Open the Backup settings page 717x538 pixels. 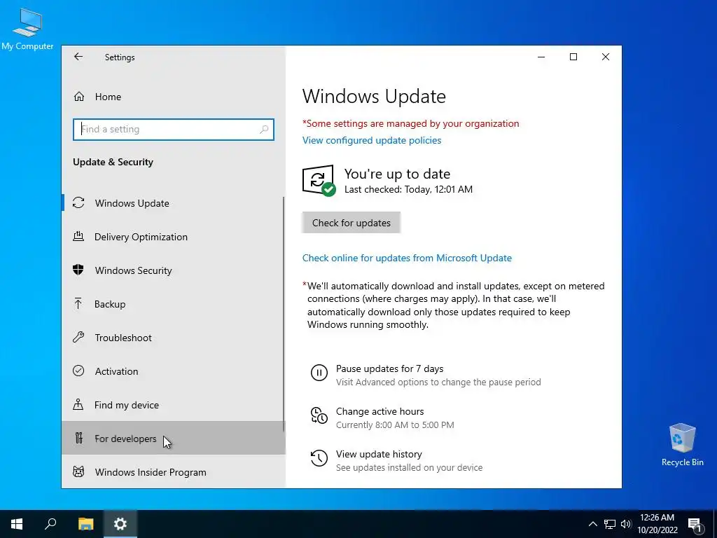point(174,304)
